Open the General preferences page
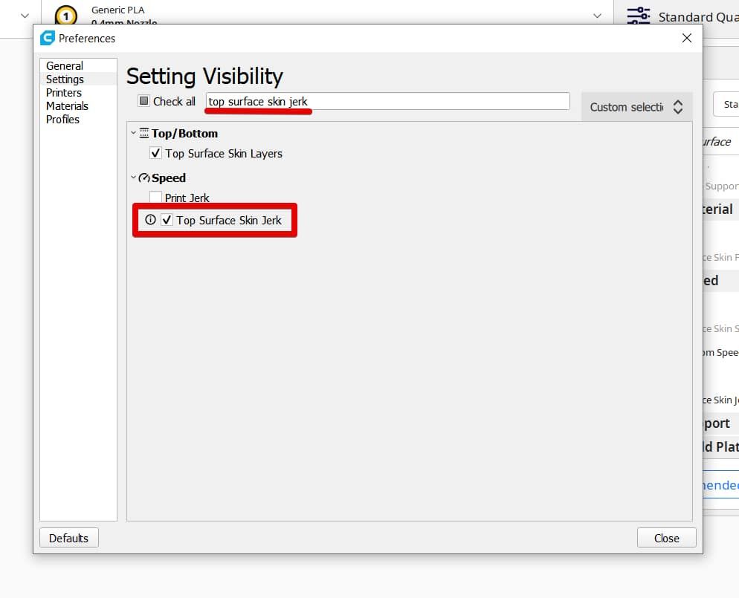The image size is (739, 598). point(65,66)
